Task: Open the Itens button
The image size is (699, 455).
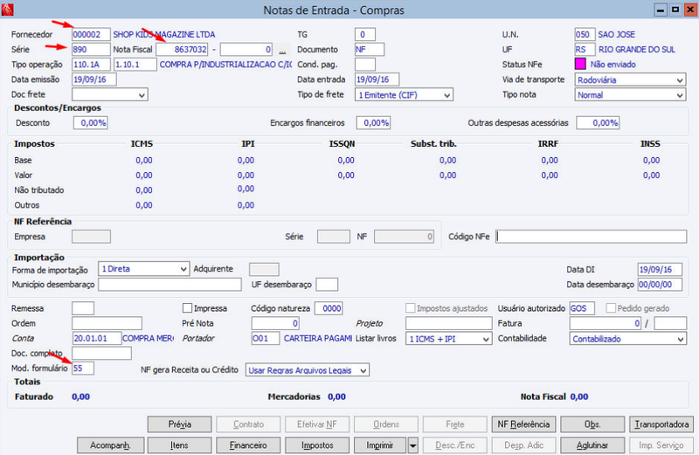Action: point(180,445)
